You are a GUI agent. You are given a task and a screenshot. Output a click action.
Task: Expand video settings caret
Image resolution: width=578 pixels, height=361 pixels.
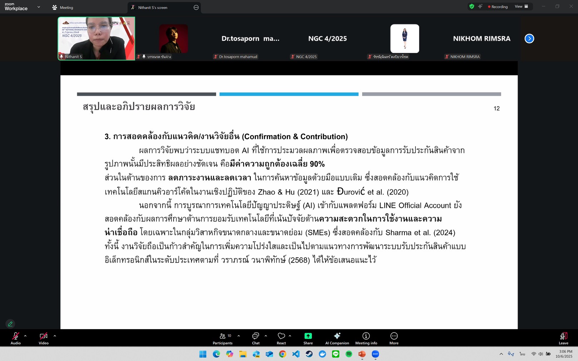point(55,336)
